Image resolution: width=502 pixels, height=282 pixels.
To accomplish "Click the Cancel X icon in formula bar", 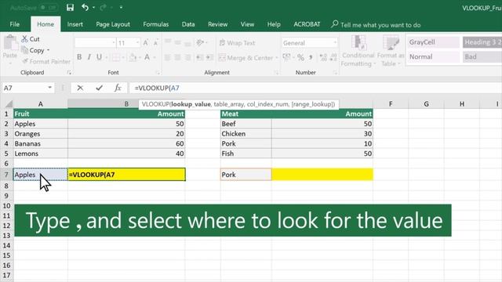I will tap(80, 88).
